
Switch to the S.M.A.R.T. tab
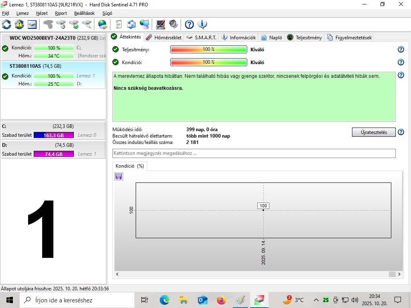201,37
